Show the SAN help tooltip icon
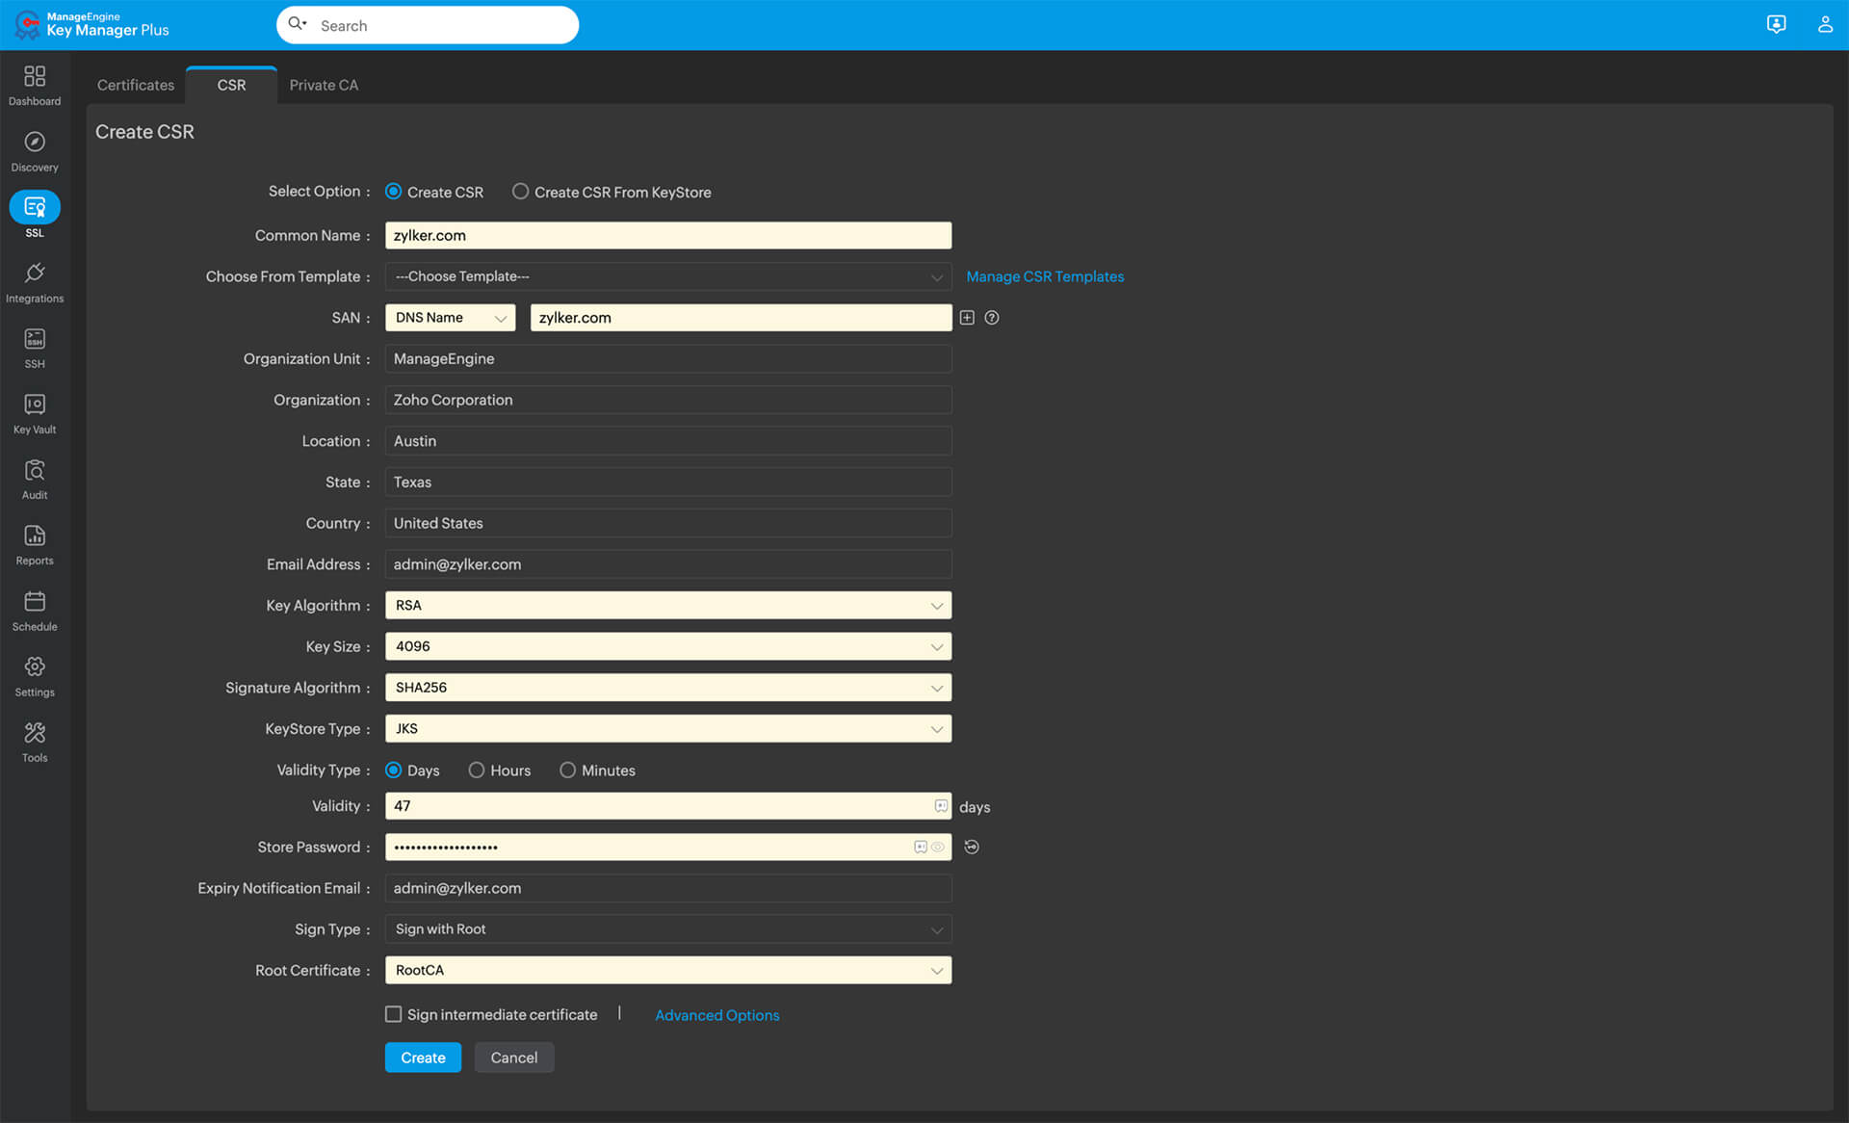1849x1123 pixels. pyautogui.click(x=992, y=317)
